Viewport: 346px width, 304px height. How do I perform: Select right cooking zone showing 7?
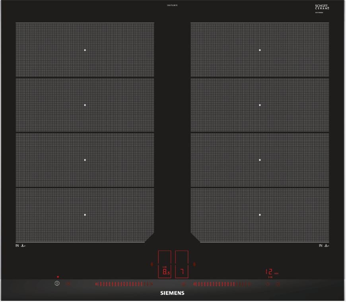click(x=182, y=264)
